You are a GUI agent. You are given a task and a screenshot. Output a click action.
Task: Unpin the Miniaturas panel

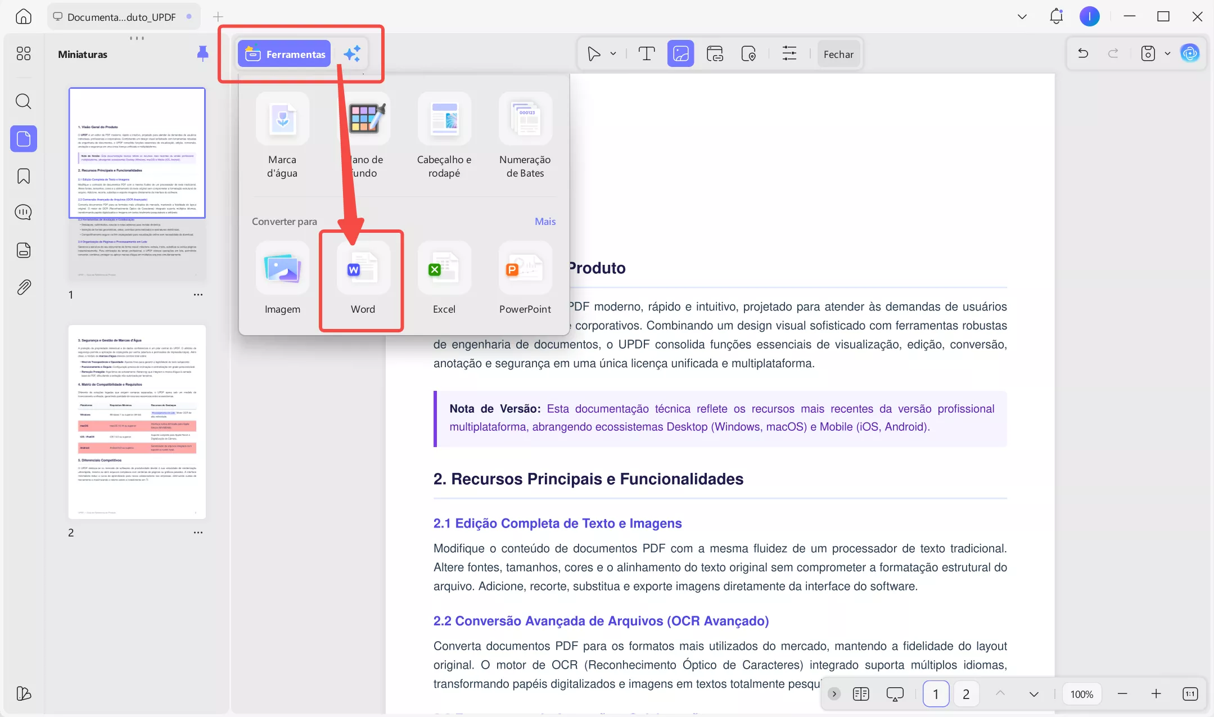click(x=203, y=53)
